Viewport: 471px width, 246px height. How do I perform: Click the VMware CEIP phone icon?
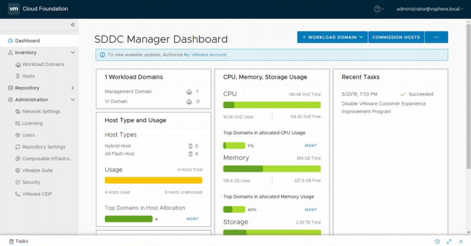18,194
